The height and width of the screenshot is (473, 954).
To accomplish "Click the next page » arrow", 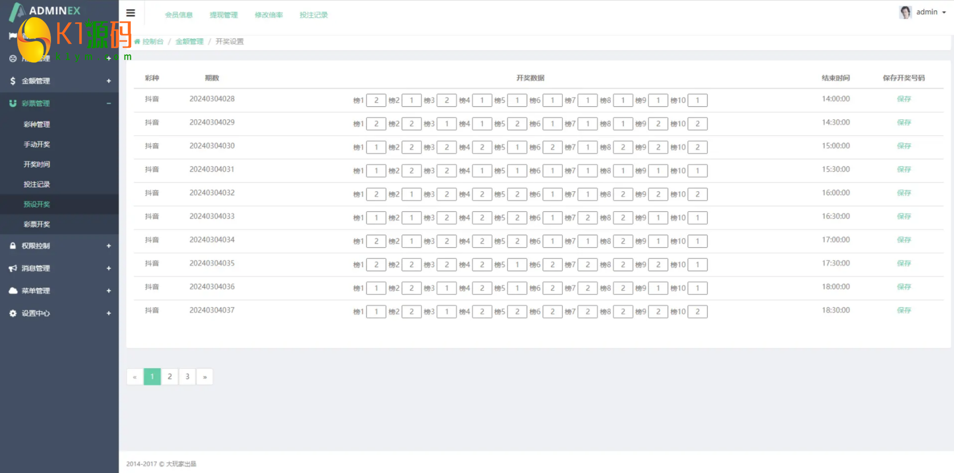I will coord(205,377).
